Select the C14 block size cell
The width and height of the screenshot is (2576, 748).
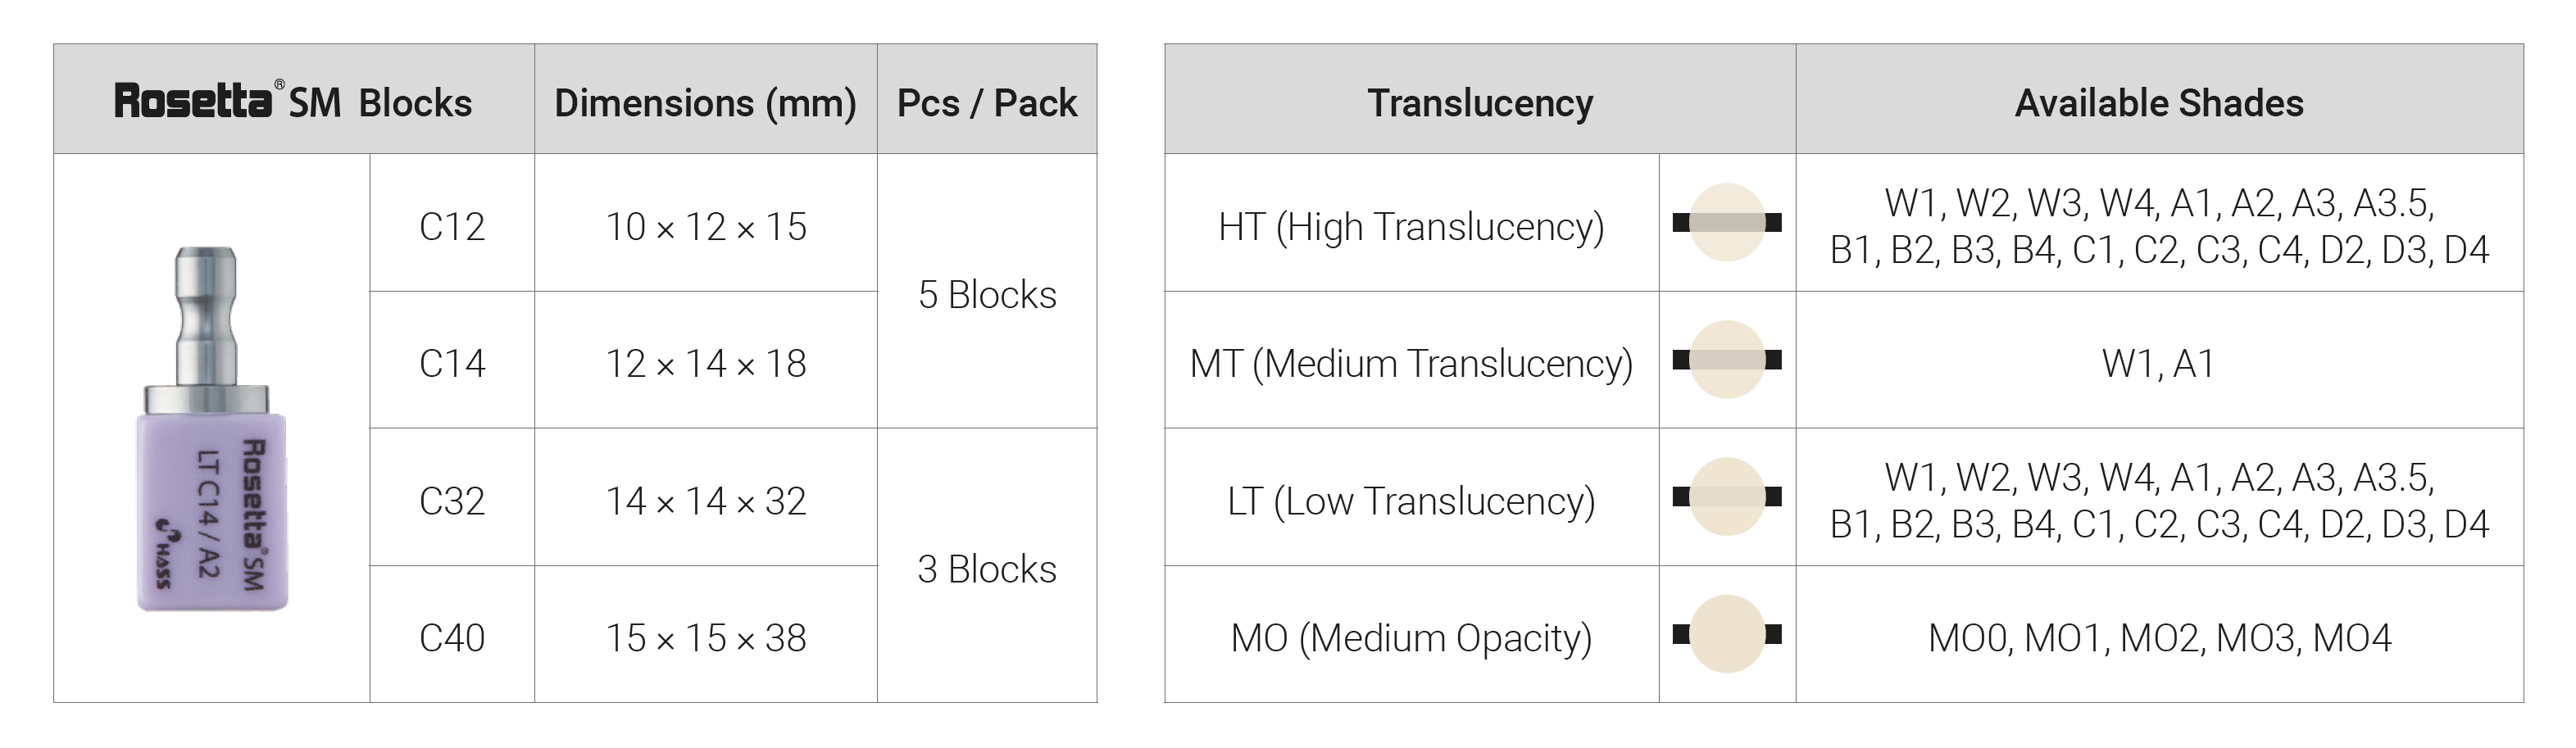coord(452,363)
